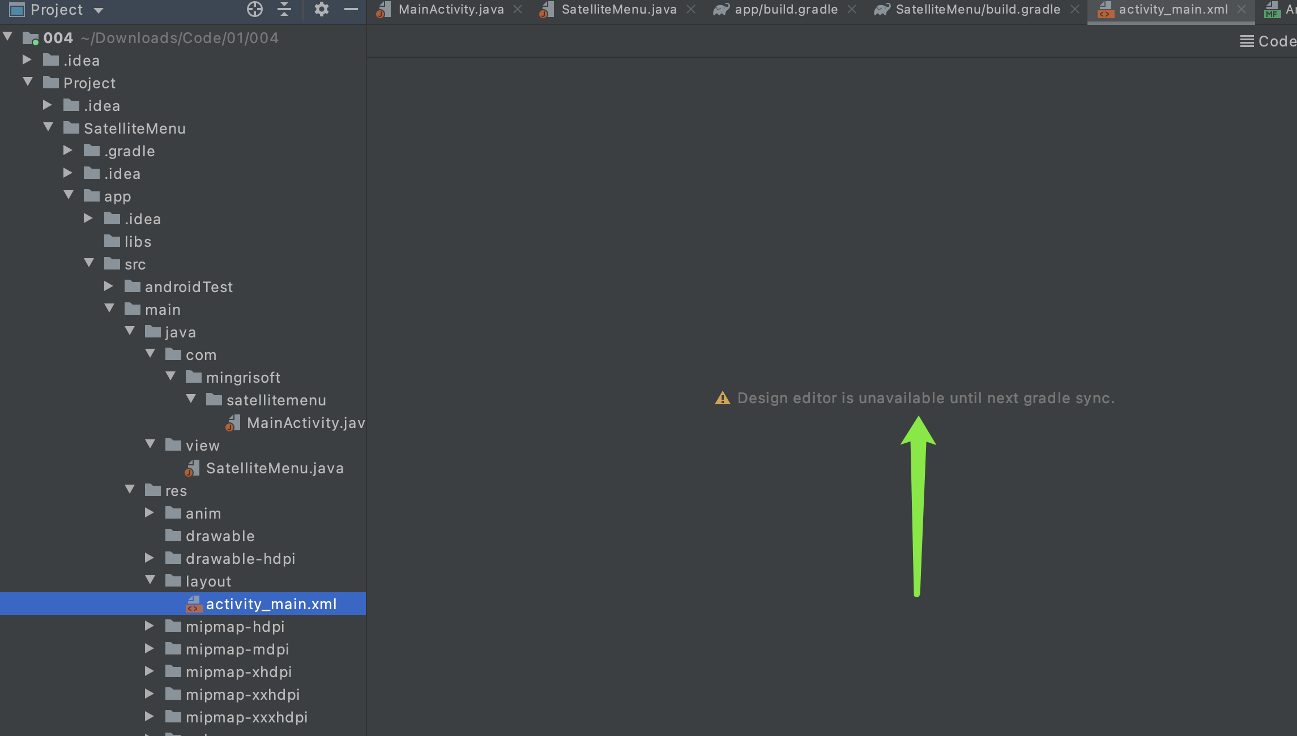Screen dimensions: 1297x736
Task: Hide the Project tool window with minus icon
Action: [351, 9]
